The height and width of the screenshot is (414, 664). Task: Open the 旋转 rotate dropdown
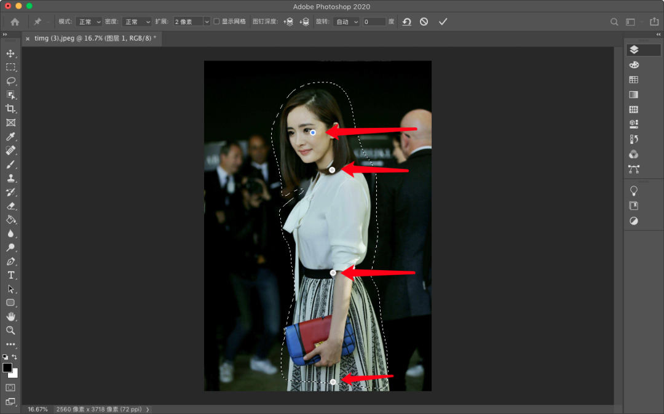tap(346, 22)
